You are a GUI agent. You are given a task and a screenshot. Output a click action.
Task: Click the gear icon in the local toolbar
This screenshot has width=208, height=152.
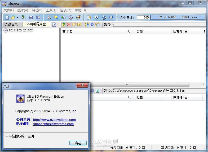click(92, 91)
